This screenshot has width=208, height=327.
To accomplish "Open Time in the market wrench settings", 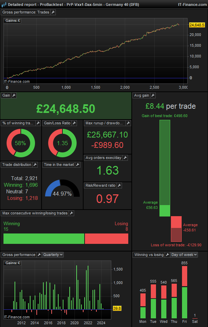I will click(78, 165).
